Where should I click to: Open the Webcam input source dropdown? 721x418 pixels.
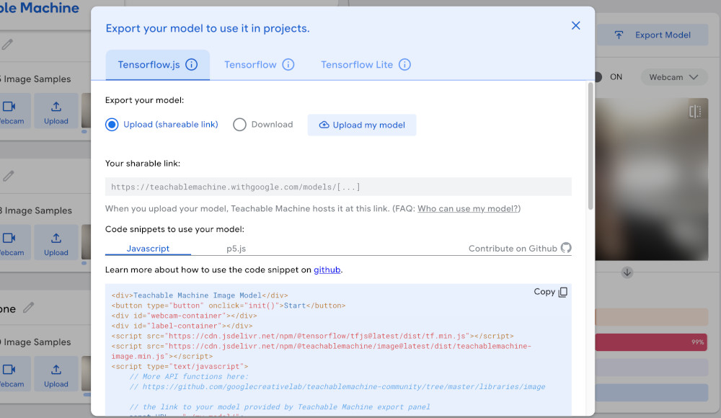coord(674,77)
